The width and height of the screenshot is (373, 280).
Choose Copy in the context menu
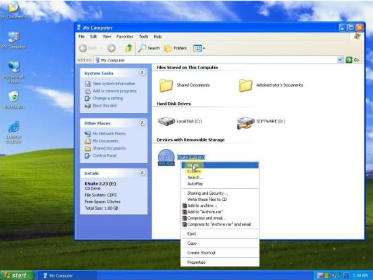(x=220, y=243)
